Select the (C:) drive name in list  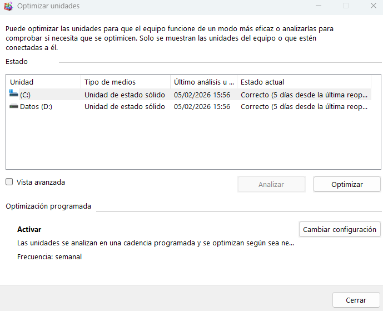26,95
